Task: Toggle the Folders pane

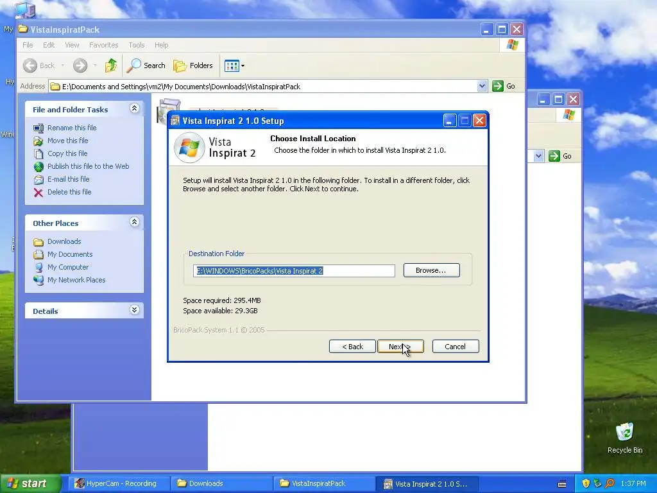Action: tap(193, 65)
